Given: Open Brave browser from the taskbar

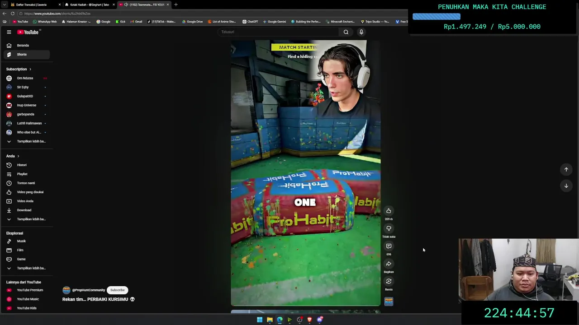Looking at the screenshot, I should tap(309, 320).
